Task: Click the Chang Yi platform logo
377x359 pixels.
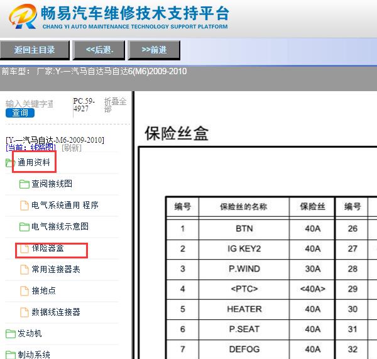Action: 23,16
